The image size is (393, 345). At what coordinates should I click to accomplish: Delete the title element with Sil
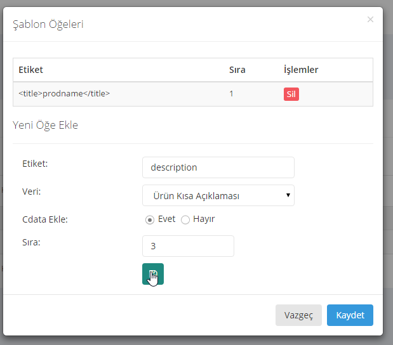point(291,94)
